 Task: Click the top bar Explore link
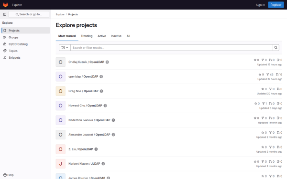(17, 5)
